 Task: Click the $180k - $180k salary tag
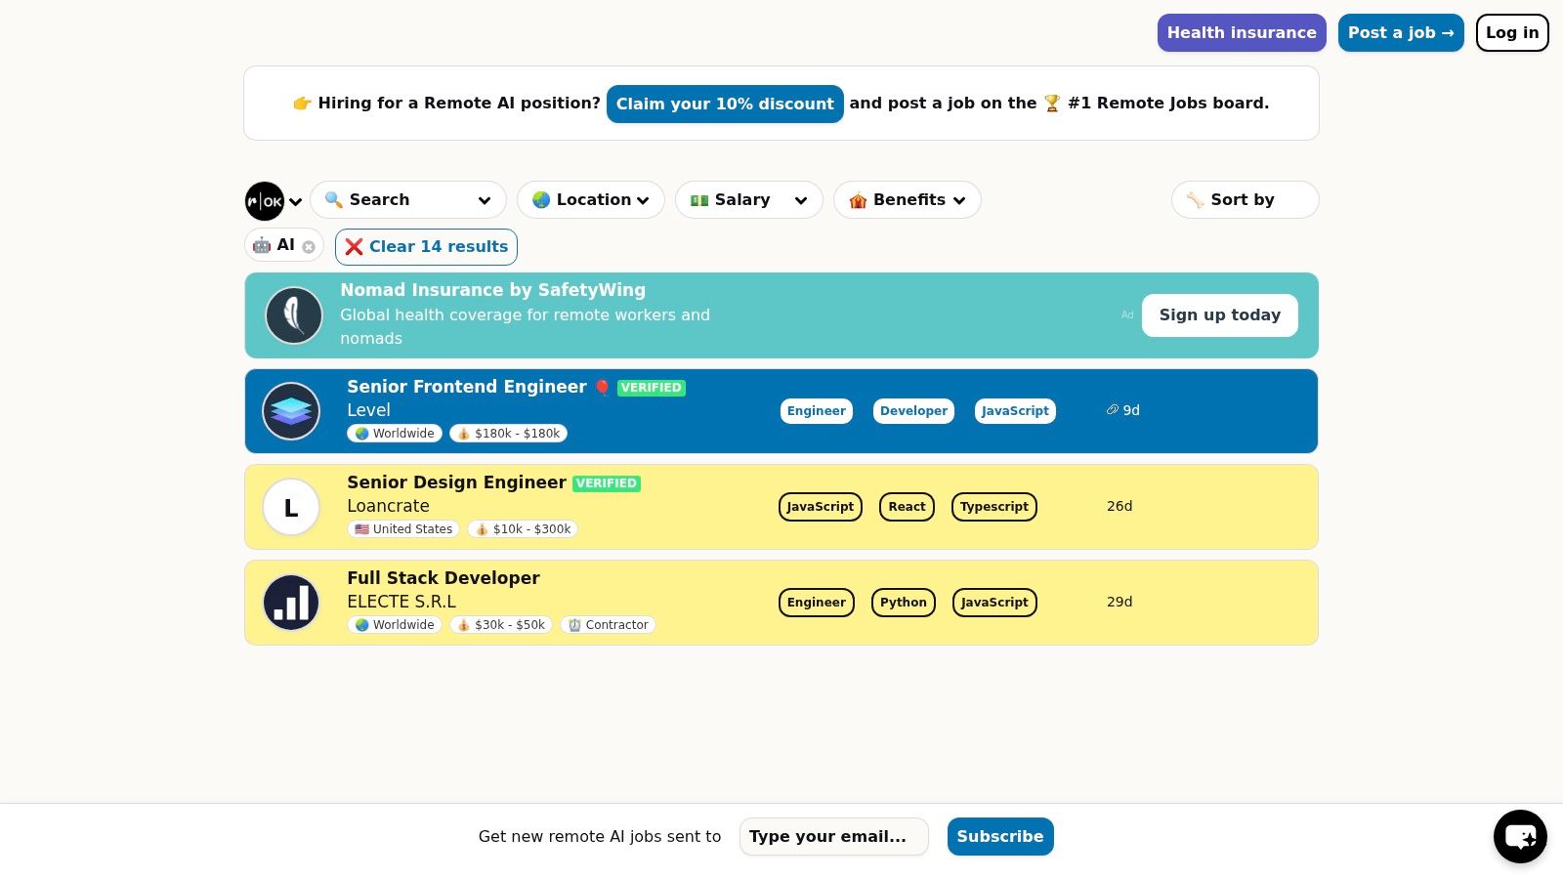click(x=508, y=434)
